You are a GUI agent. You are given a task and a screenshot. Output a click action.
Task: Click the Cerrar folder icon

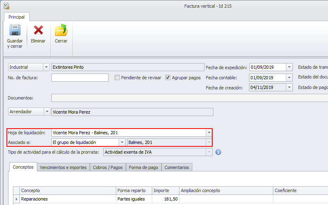[61, 30]
